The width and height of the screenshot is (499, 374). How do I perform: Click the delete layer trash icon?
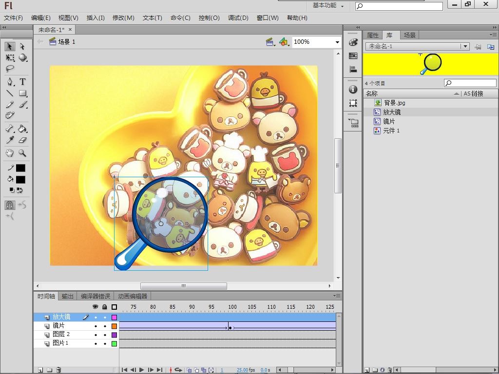[x=58, y=370]
